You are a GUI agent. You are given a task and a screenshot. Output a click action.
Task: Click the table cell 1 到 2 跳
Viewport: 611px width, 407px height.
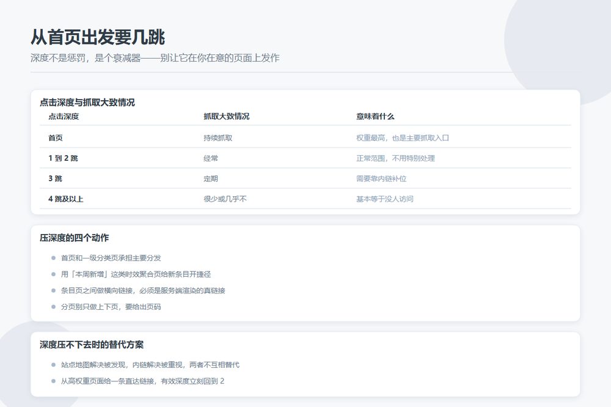(63, 158)
